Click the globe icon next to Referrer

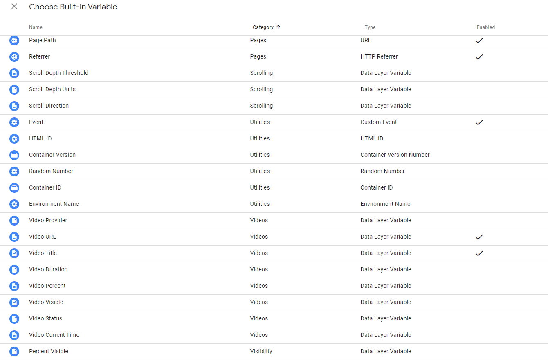click(x=14, y=57)
